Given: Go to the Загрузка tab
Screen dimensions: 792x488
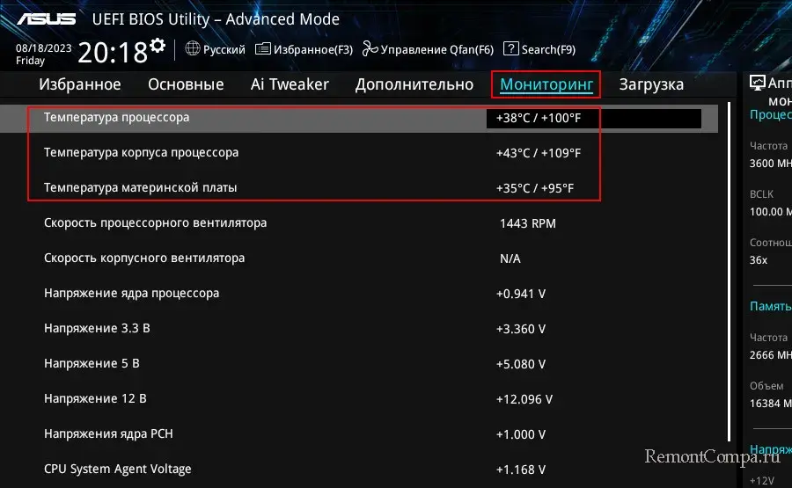Looking at the screenshot, I should (651, 84).
